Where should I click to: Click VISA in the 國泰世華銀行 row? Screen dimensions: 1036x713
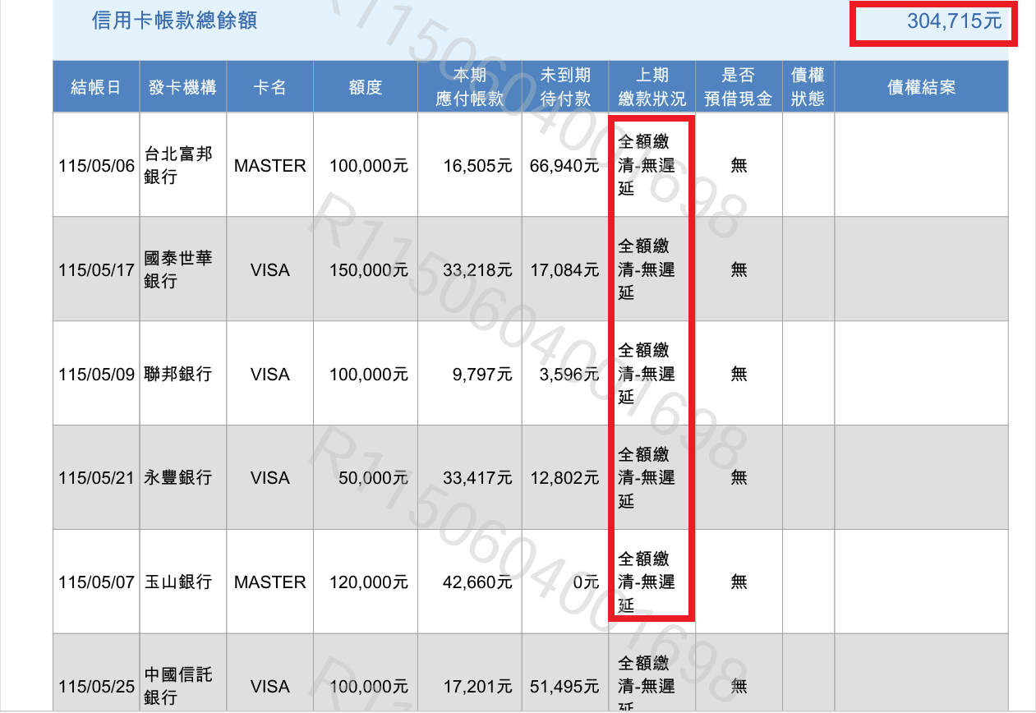[x=270, y=269]
